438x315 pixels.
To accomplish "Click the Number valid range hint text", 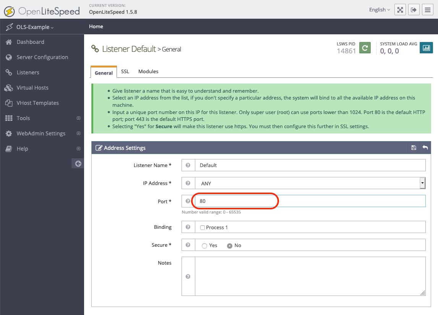I will coord(211,212).
